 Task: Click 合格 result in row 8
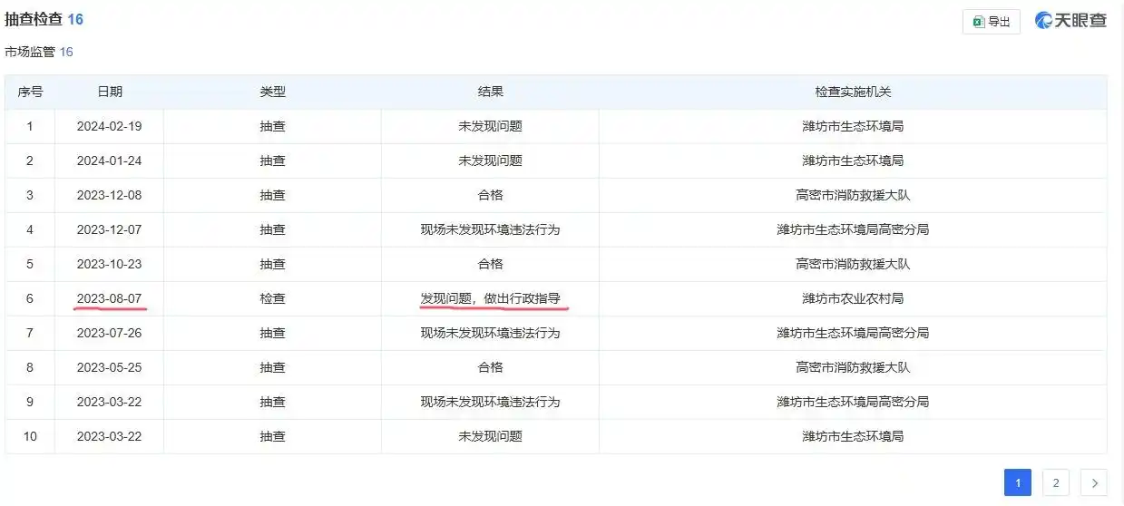(x=490, y=367)
